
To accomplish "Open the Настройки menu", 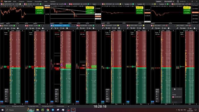I will point(38,1).
